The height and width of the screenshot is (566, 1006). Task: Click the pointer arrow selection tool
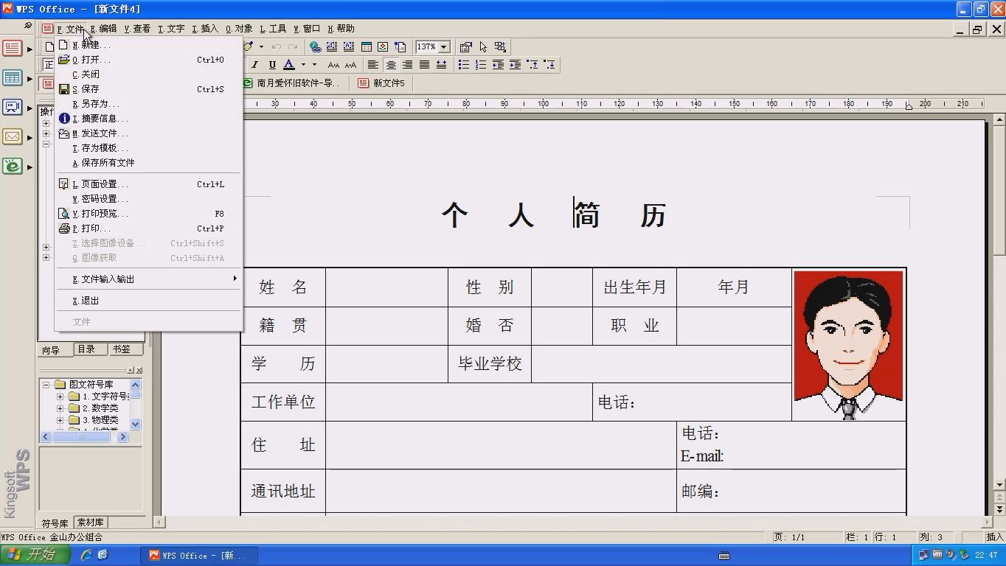(483, 46)
